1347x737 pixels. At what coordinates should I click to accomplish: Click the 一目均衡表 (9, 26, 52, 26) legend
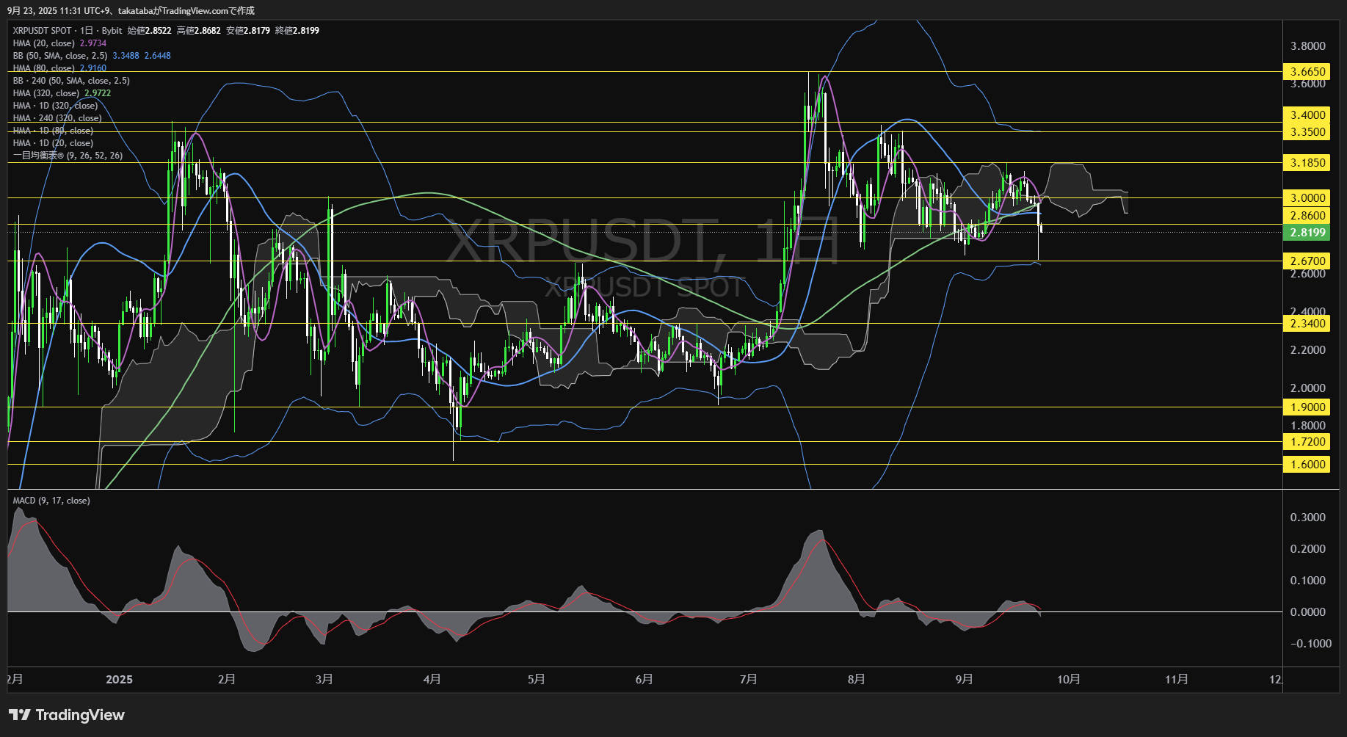click(68, 156)
